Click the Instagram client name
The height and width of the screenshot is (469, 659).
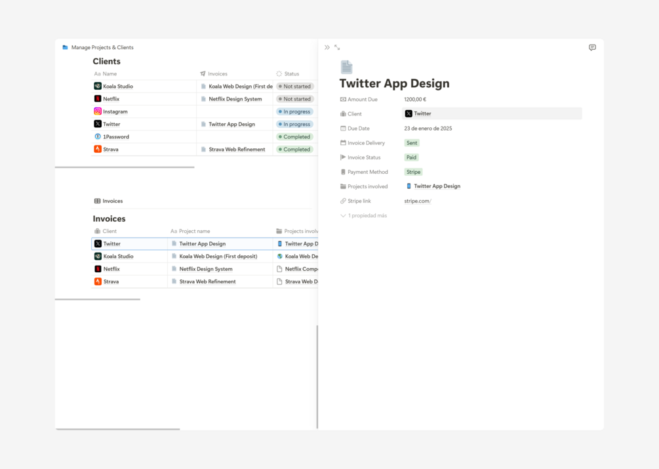115,112
